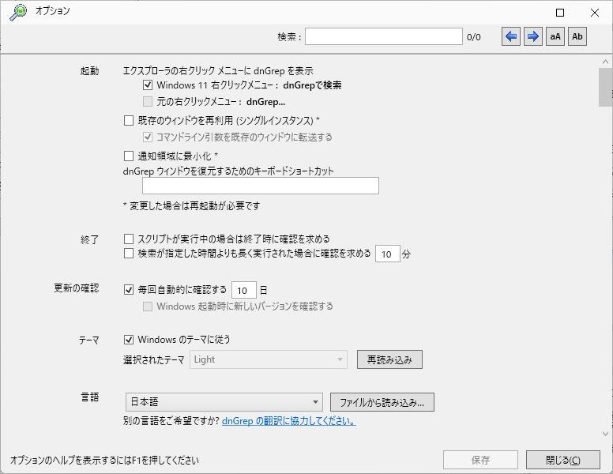Click ファイルから読み込み... button
Image resolution: width=613 pixels, height=474 pixels.
(382, 402)
